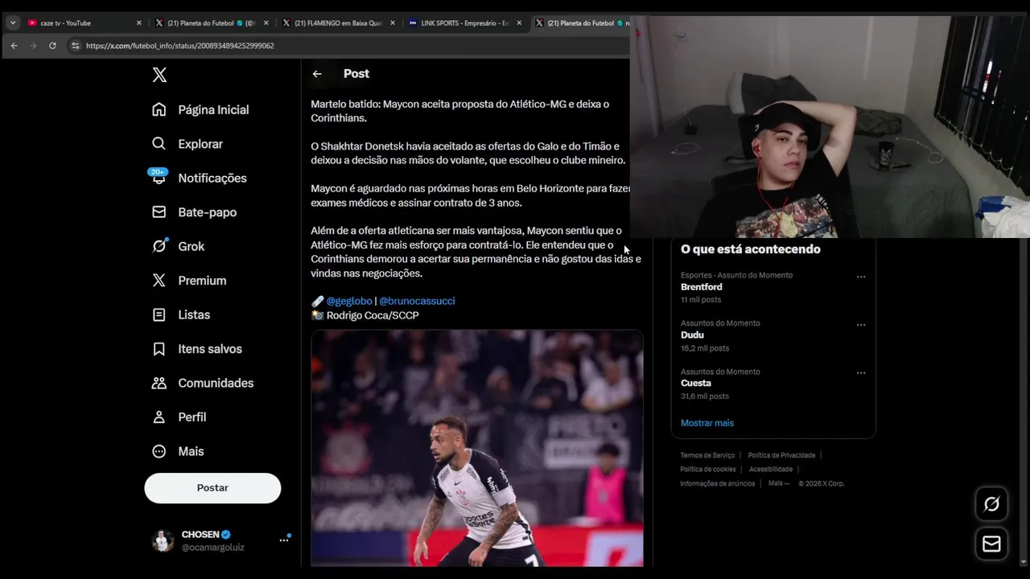Close the LINK SPORTS tab
The width and height of the screenshot is (1030, 579).
click(519, 23)
